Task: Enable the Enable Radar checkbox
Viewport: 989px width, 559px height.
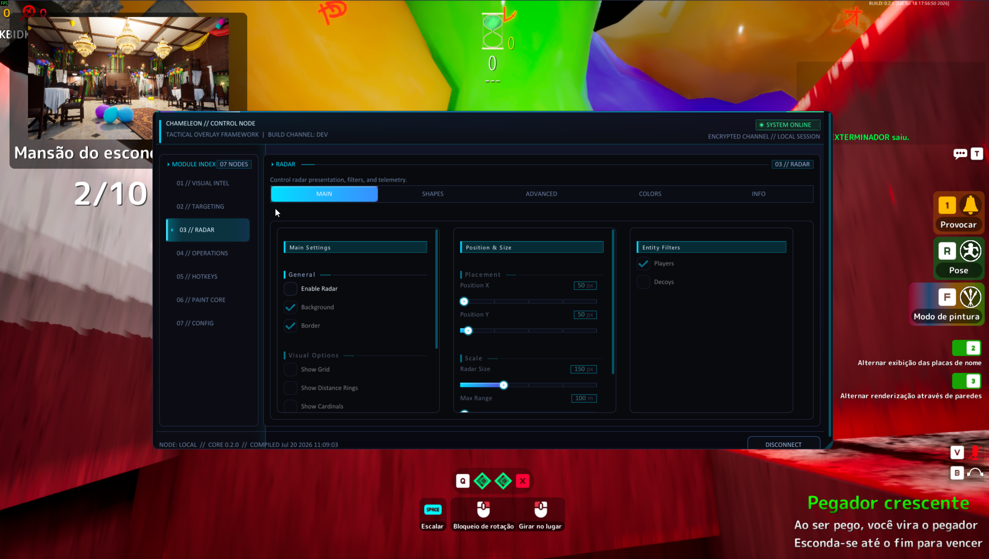Action: (290, 289)
